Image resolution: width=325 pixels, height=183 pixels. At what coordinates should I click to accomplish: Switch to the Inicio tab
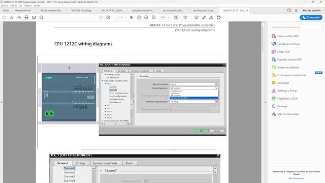tap(6, 10)
